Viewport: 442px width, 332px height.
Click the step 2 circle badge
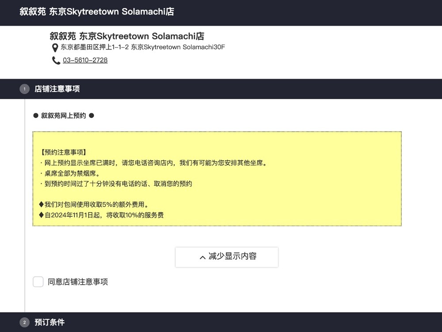[24, 322]
